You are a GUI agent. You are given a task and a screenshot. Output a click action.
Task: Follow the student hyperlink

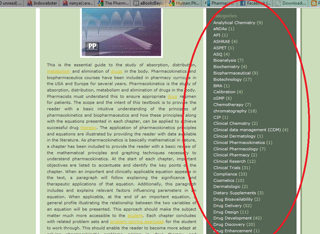(135, 216)
